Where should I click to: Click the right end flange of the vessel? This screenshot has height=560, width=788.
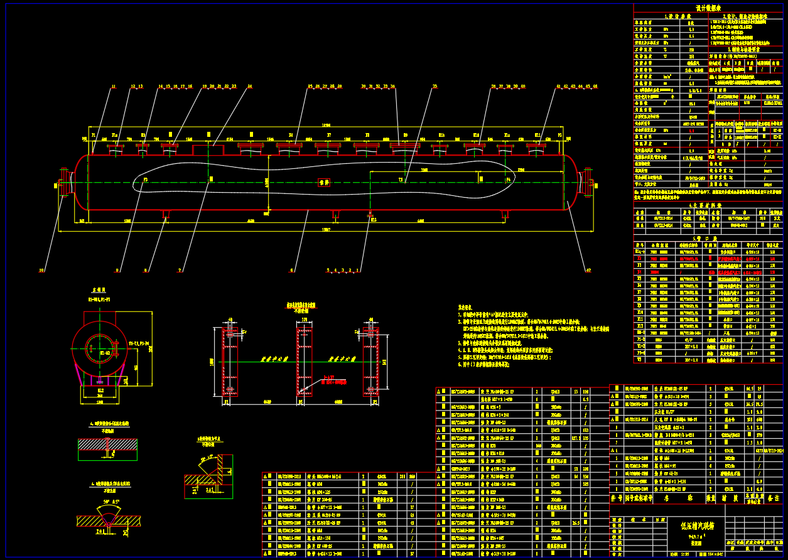point(588,182)
